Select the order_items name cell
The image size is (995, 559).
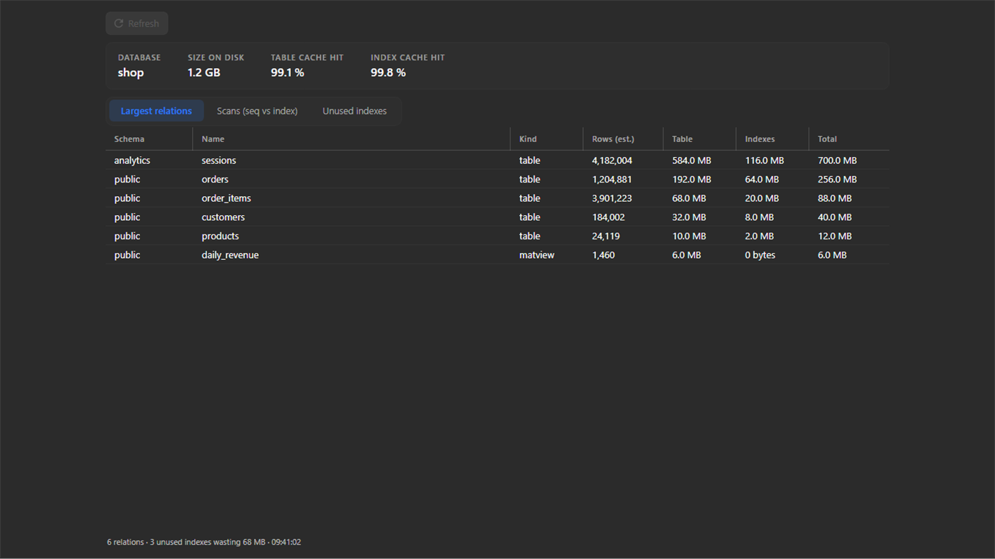pos(226,198)
